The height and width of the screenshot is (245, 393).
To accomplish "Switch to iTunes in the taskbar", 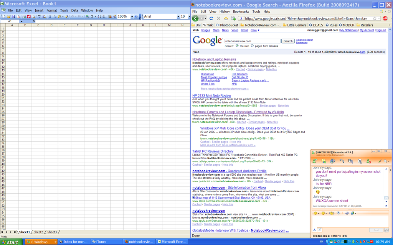I will tap(106, 242).
